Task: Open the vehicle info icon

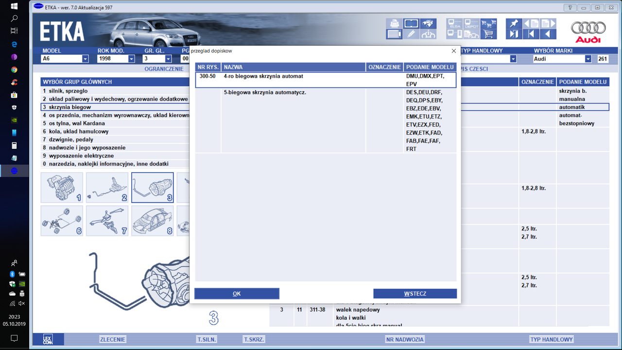Action: coord(428,34)
